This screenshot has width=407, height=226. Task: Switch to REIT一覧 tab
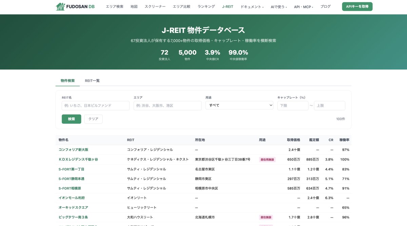click(92, 81)
